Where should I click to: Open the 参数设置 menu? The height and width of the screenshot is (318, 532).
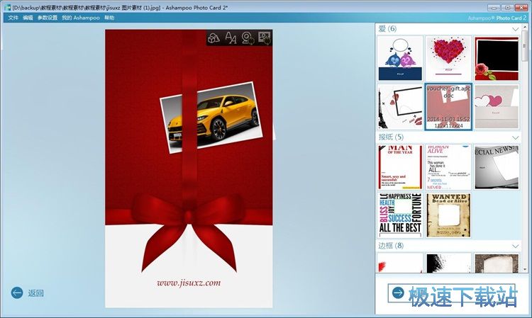(x=48, y=18)
